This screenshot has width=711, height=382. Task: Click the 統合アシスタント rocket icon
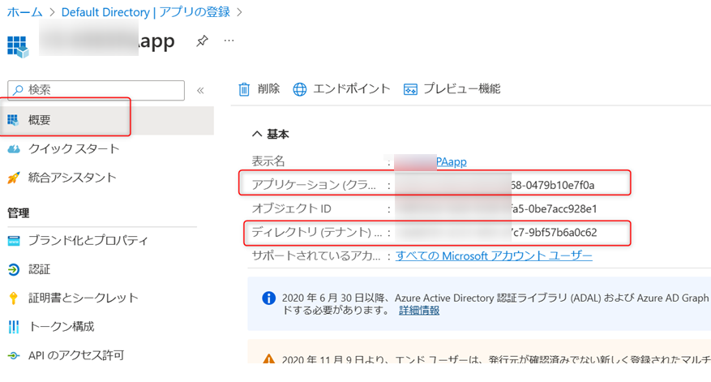pos(14,178)
